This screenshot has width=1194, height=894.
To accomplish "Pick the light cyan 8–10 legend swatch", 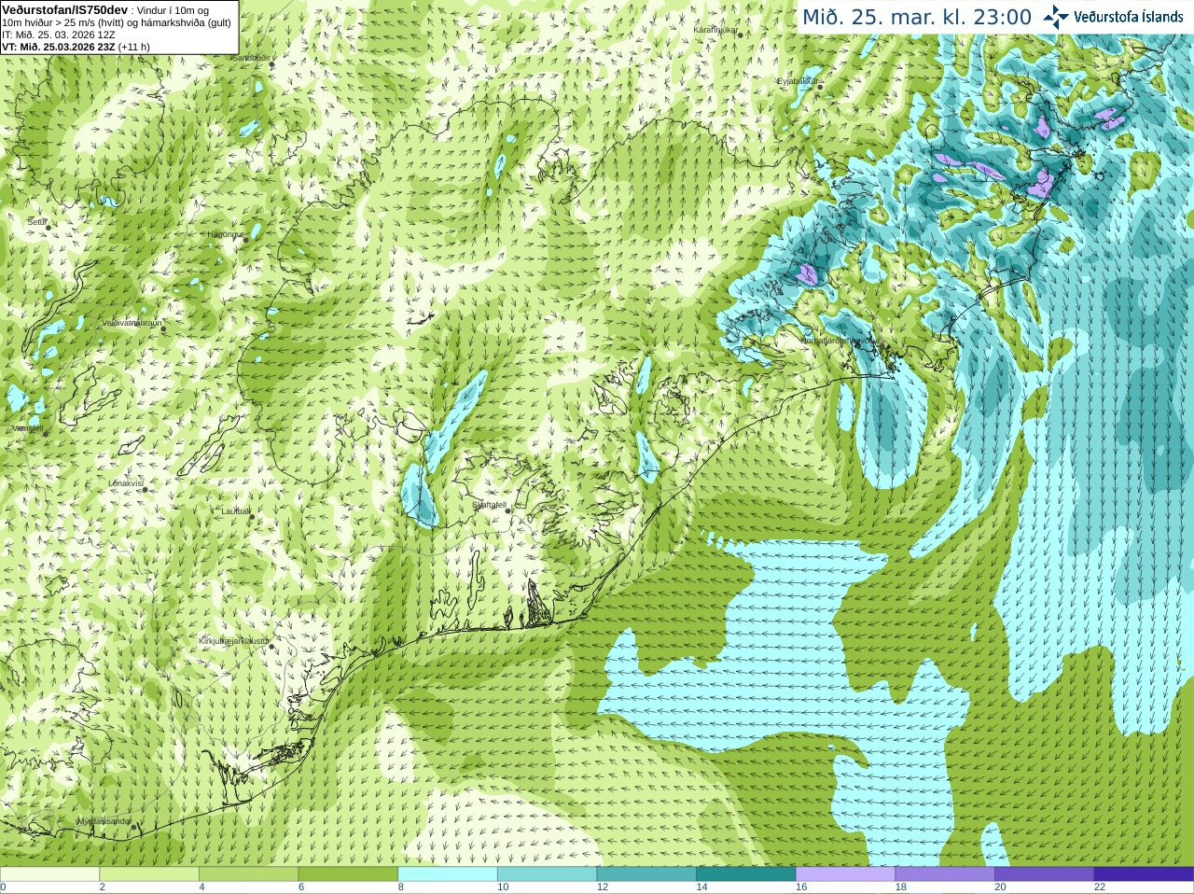I will [x=448, y=874].
